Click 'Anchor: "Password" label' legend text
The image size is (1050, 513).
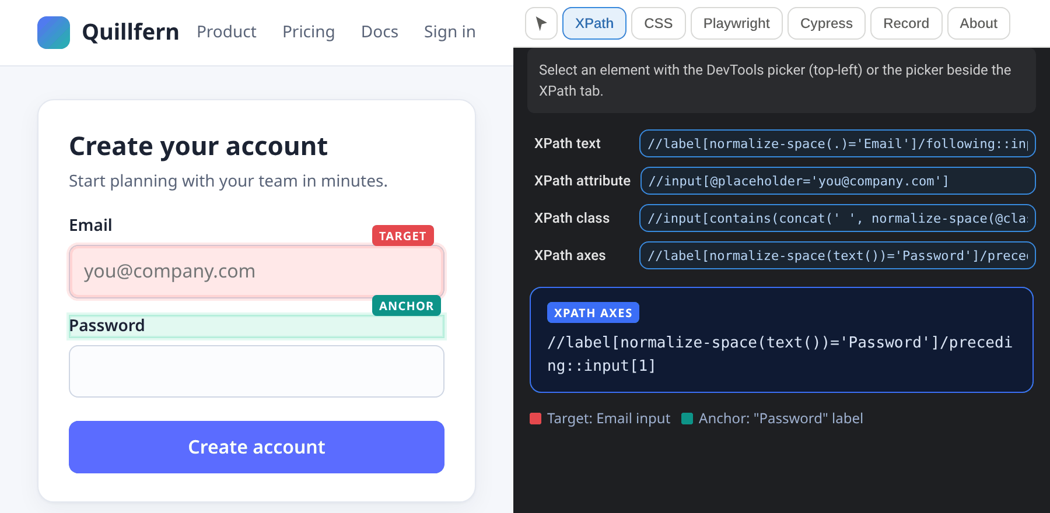pos(780,419)
